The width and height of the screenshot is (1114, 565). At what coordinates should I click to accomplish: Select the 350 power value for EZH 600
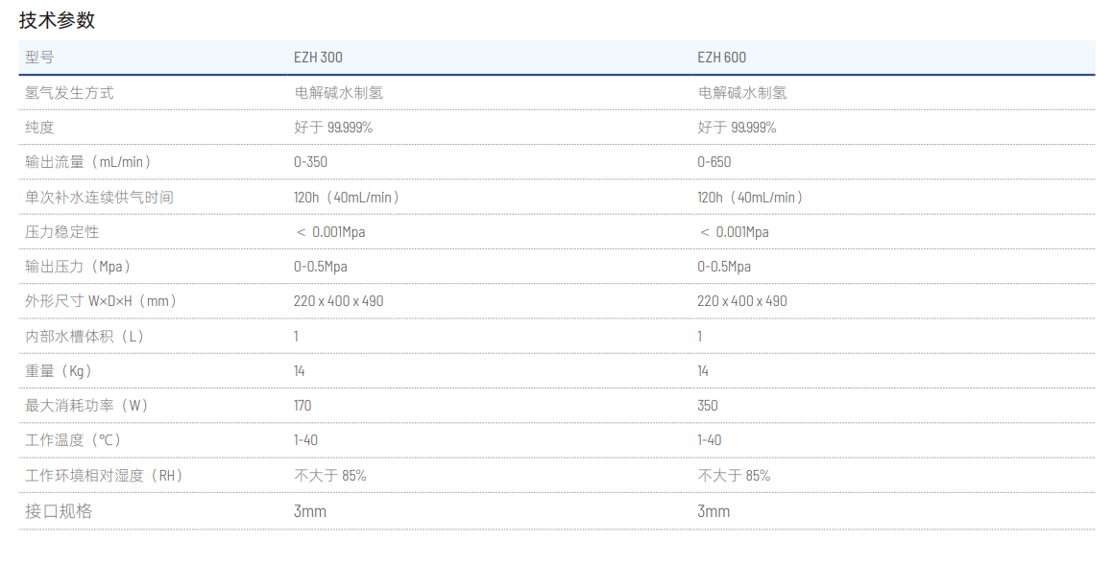click(708, 406)
